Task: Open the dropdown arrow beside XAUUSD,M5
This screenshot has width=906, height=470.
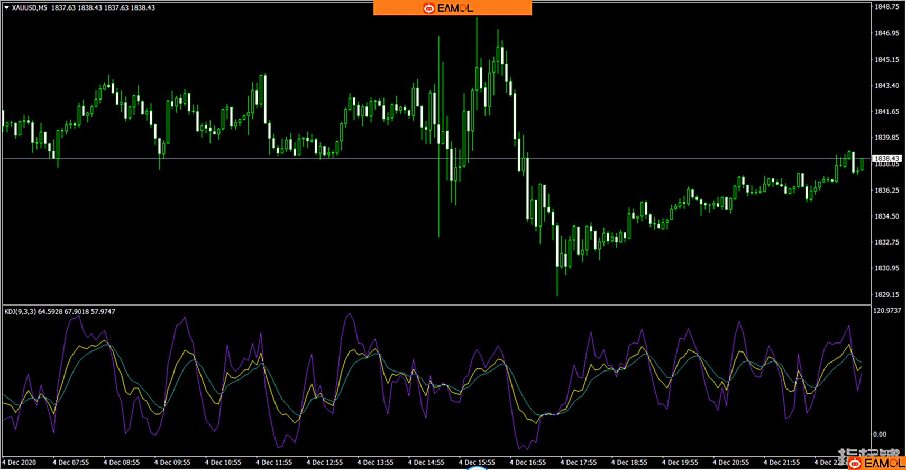Action: [x=6, y=8]
